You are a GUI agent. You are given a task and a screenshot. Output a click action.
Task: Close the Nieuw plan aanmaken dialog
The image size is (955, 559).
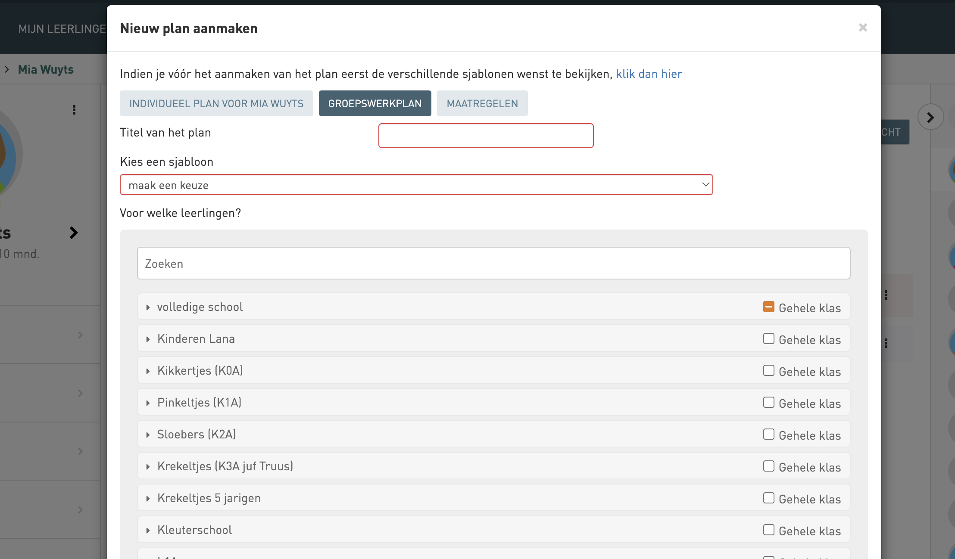[862, 28]
